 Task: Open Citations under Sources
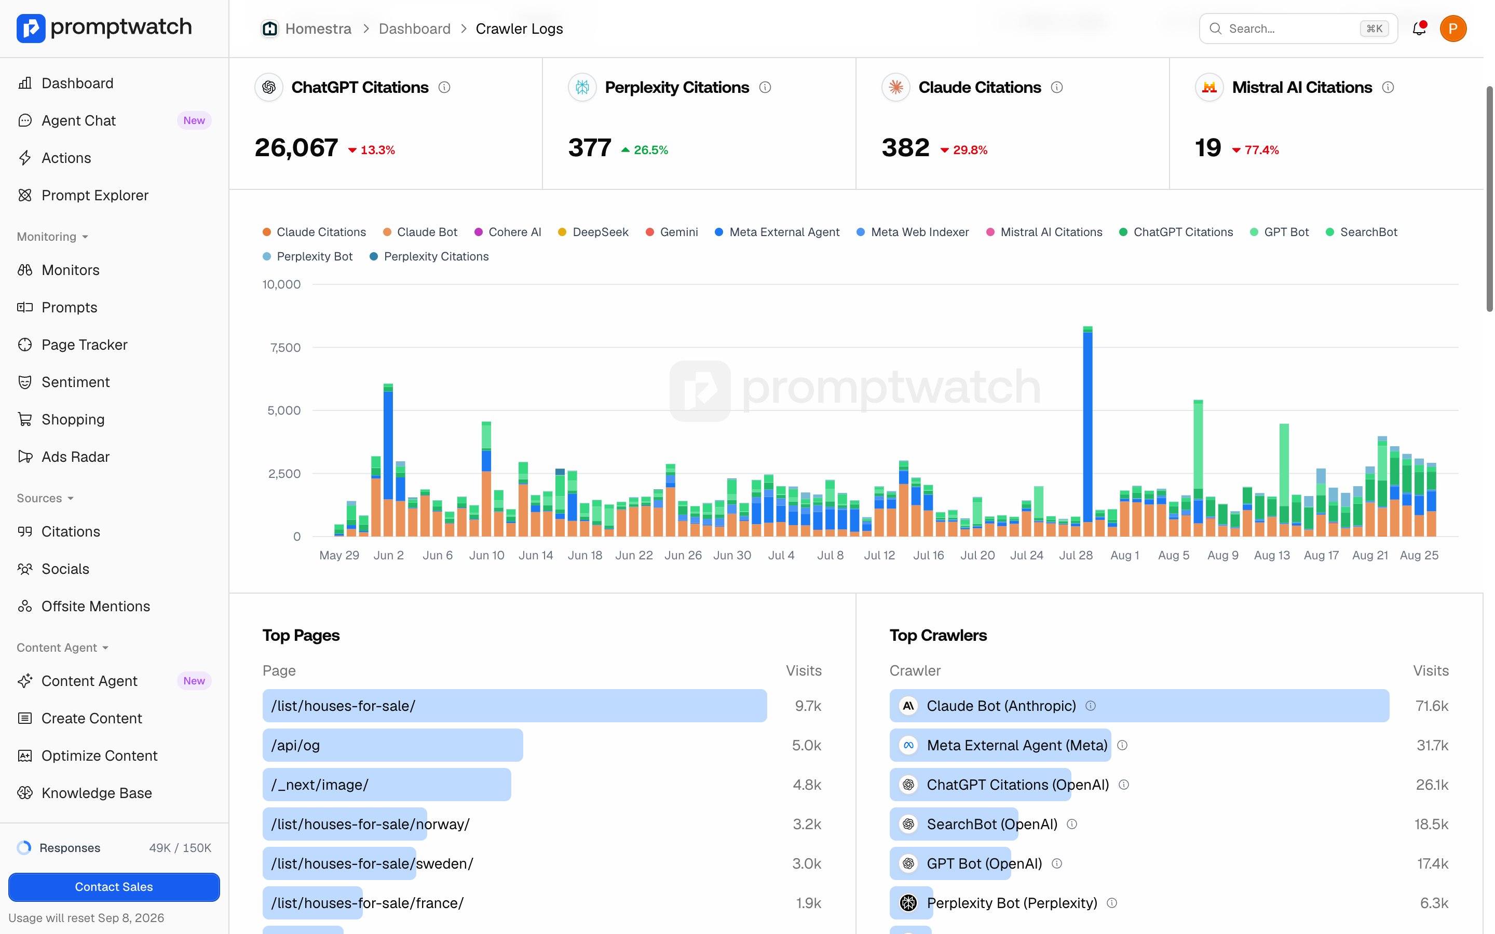pos(114,531)
